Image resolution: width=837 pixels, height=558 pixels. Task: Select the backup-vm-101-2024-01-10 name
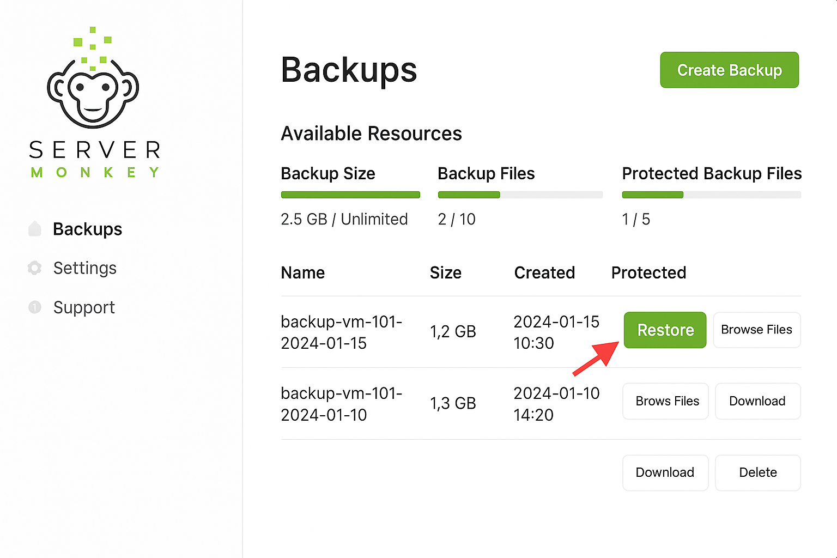(341, 404)
